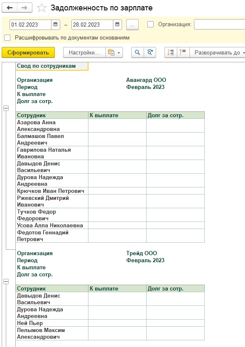The height and width of the screenshot is (347, 245).
Task: Open calendar for start date 01.02.2023
Action: (56, 25)
